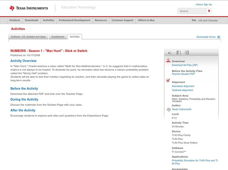Focus the Search input field
228x170 pixels.
pos(192,11)
